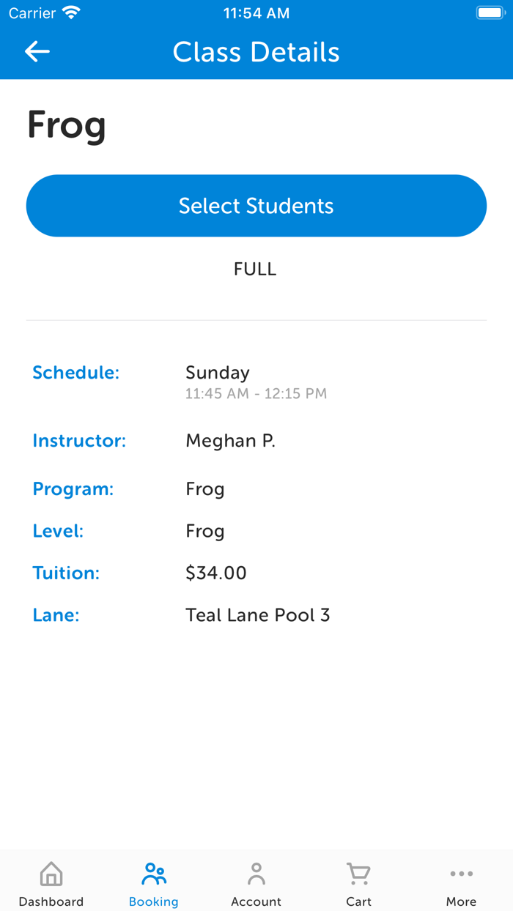This screenshot has width=513, height=911.
Task: Click the Instructor field label
Action: (79, 441)
